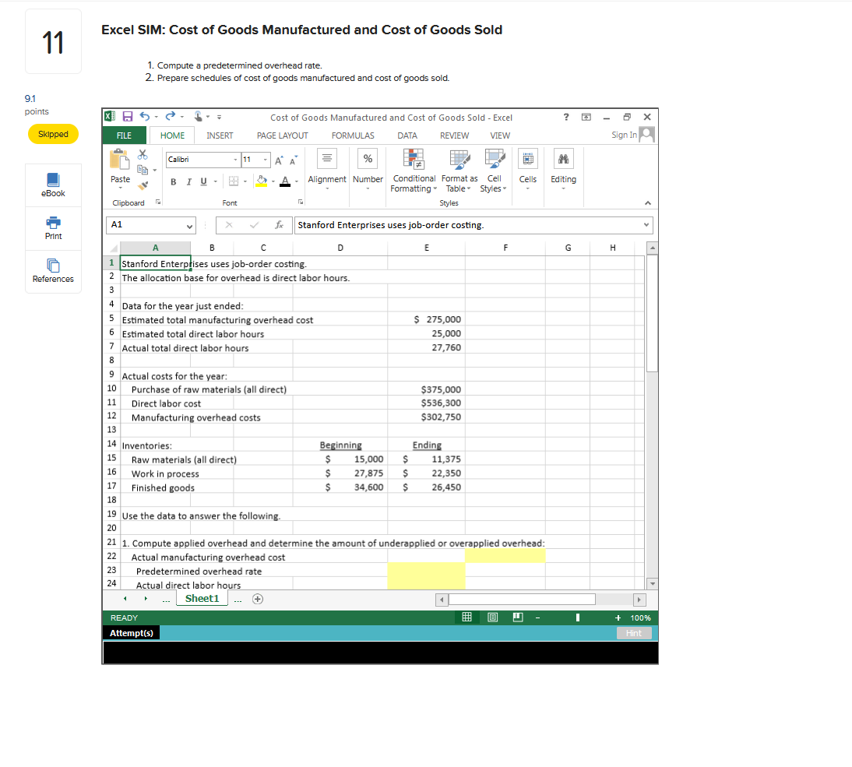Toggle Italic formatting
Image resolution: width=852 pixels, height=767 pixels.
(x=188, y=182)
